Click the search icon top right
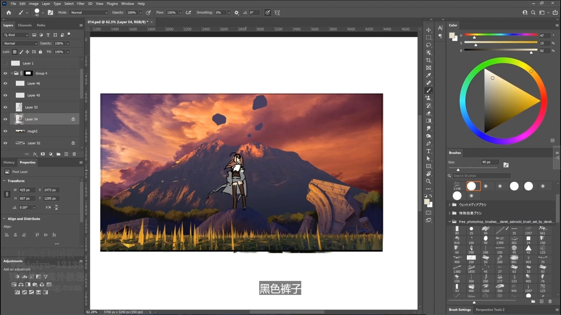 pos(533,13)
